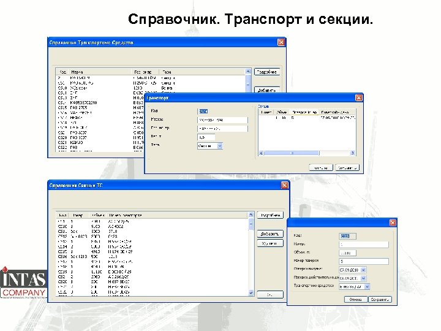Close the Справочник Секции ТС window
Screen dimensions: 441x331
click(284, 185)
